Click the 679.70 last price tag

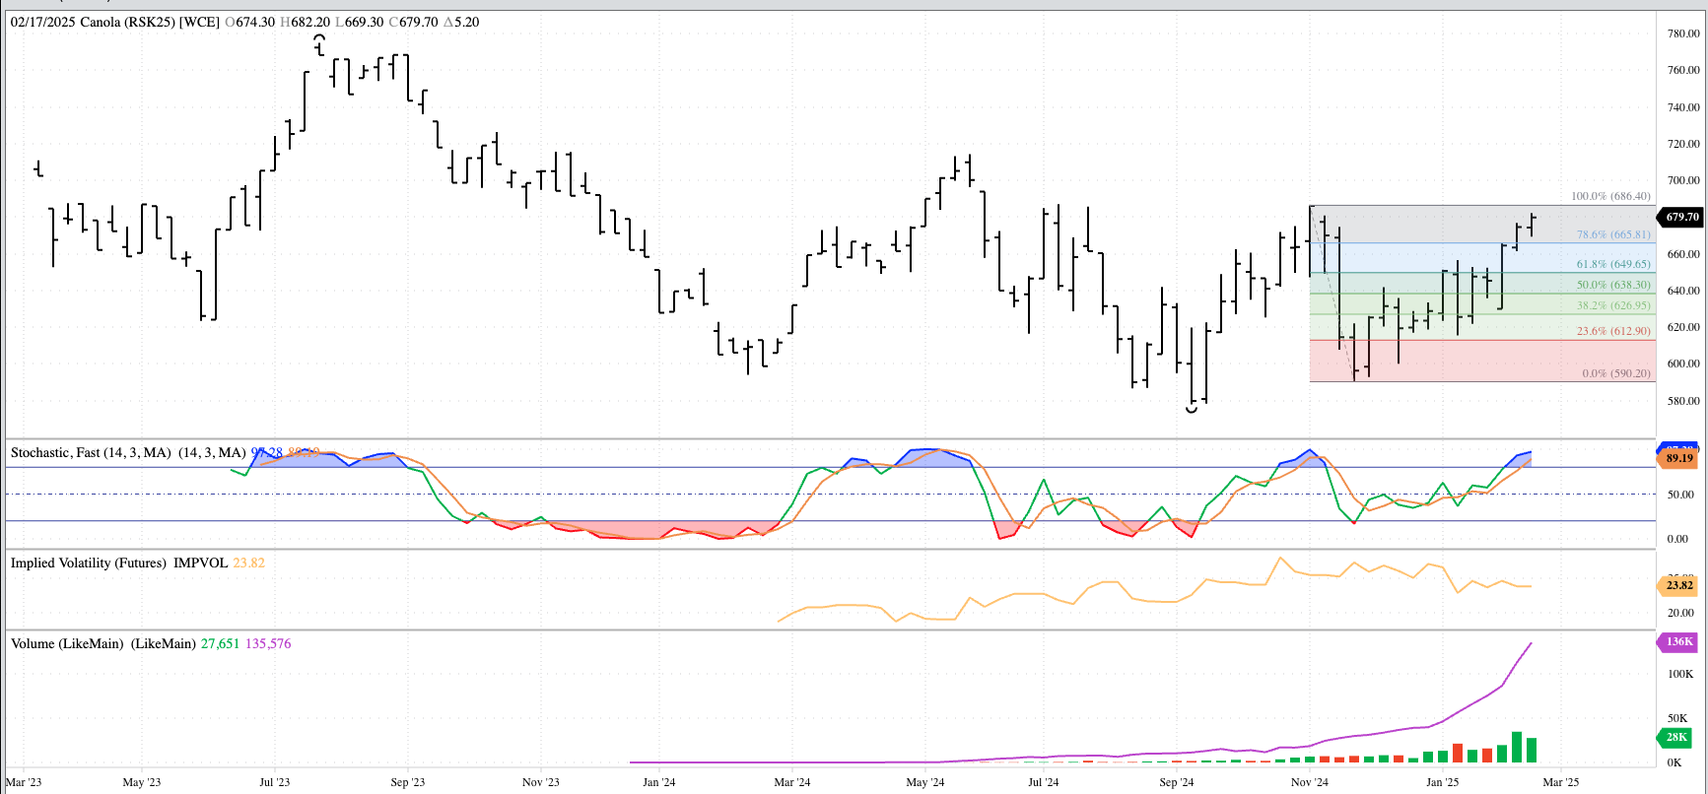pyautogui.click(x=1681, y=217)
